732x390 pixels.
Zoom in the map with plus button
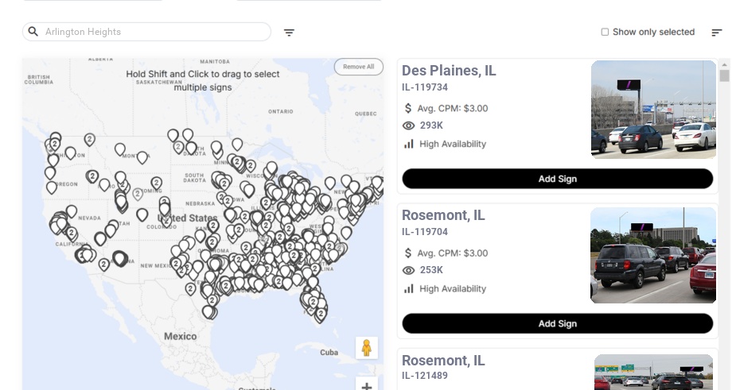(367, 386)
